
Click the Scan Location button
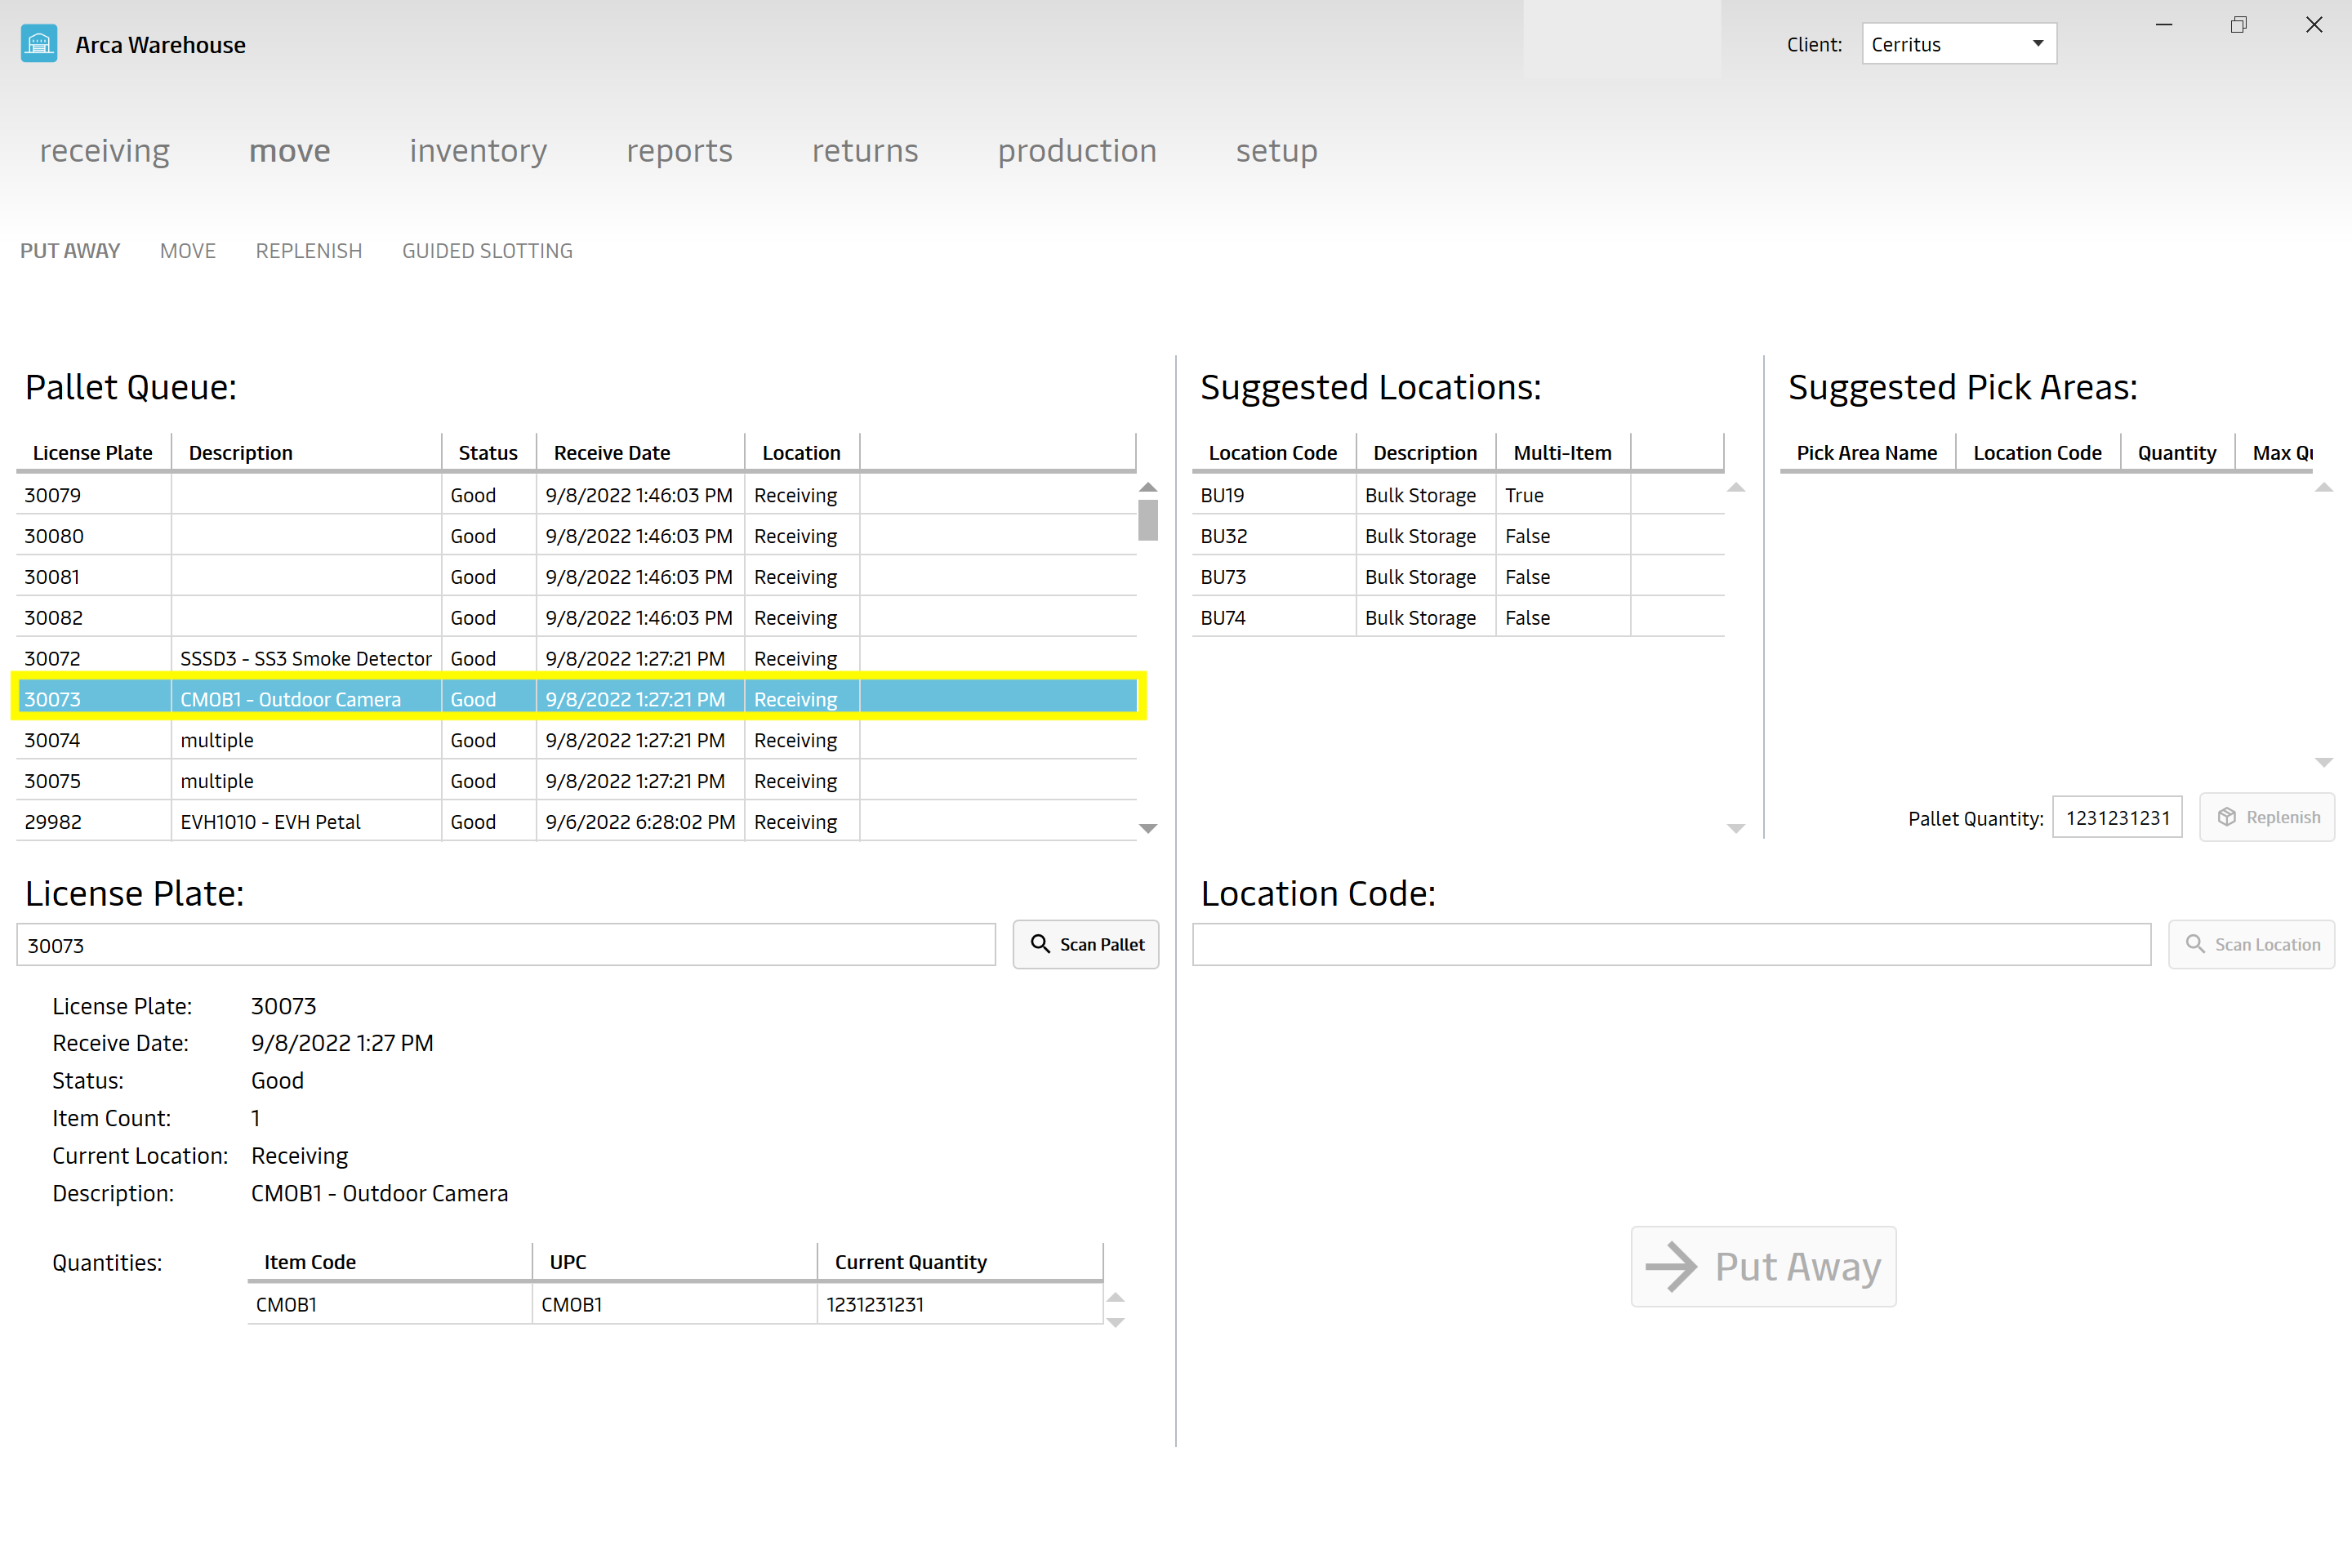click(x=2251, y=944)
